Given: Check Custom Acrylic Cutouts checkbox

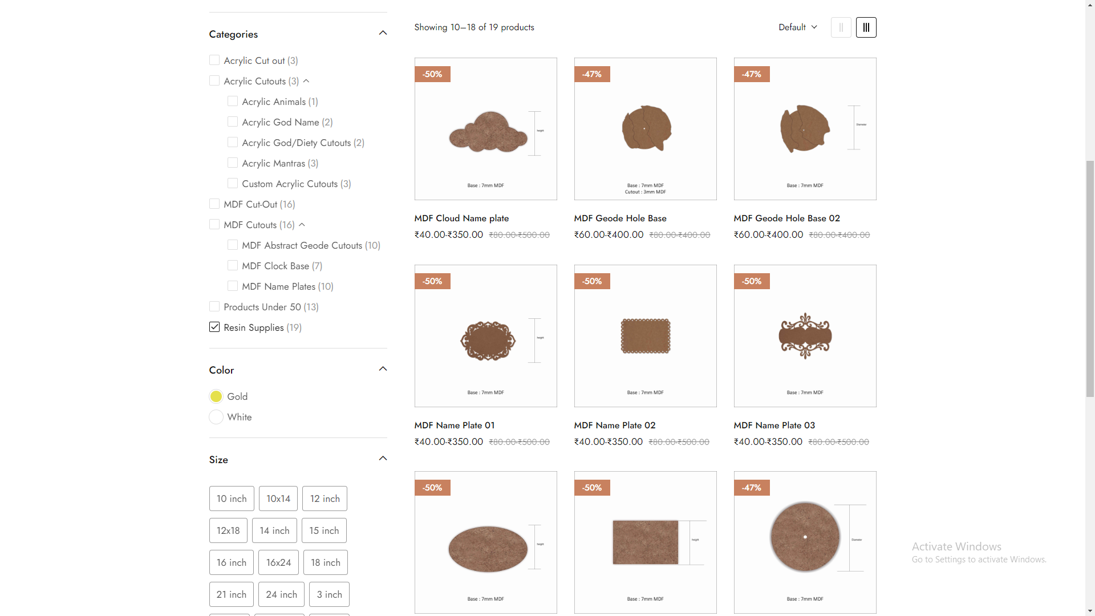Looking at the screenshot, I should point(233,183).
